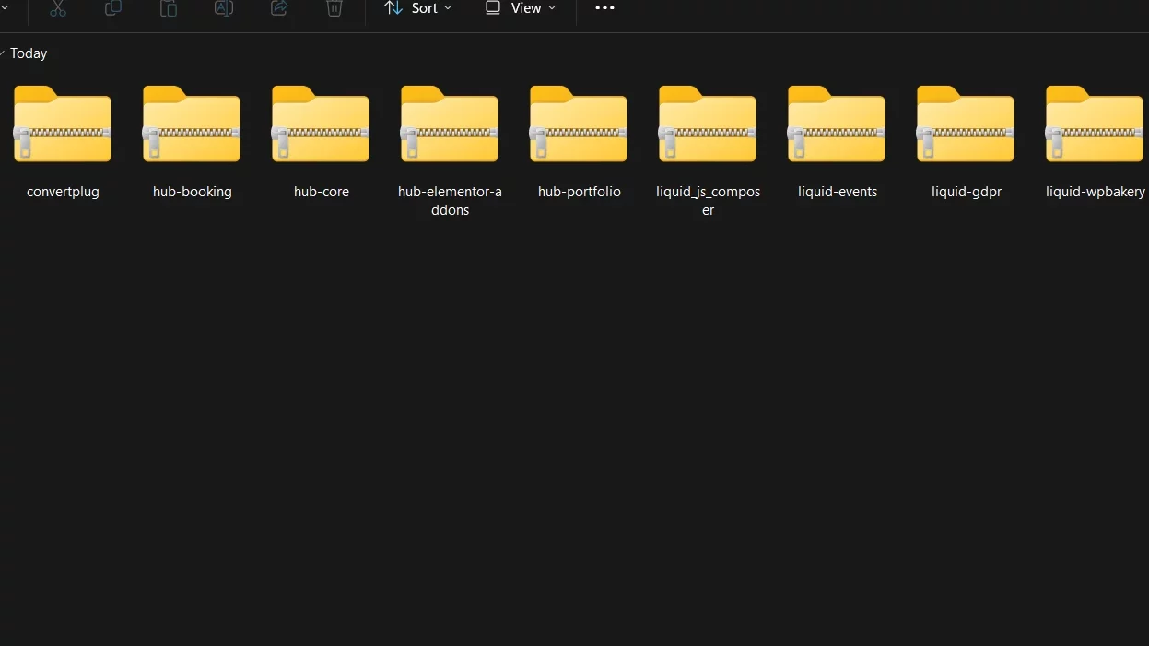Click the hub-portfolio zipped folder
This screenshot has height=646, width=1149.
(x=579, y=138)
